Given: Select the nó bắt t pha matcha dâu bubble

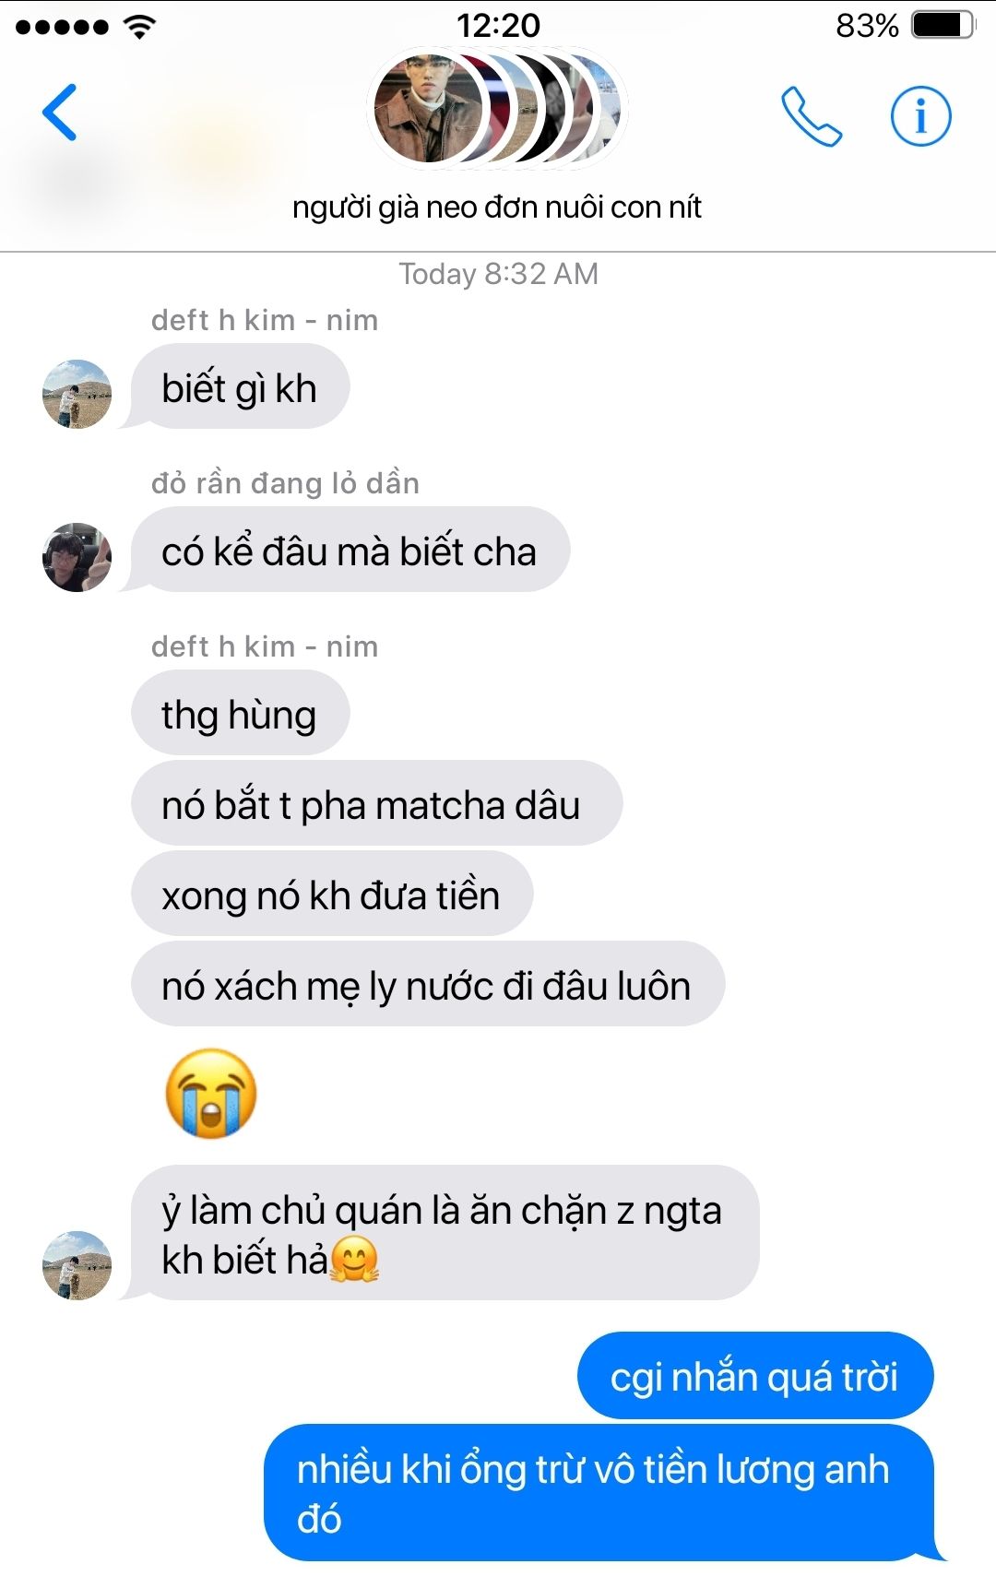Looking at the screenshot, I should [x=376, y=803].
